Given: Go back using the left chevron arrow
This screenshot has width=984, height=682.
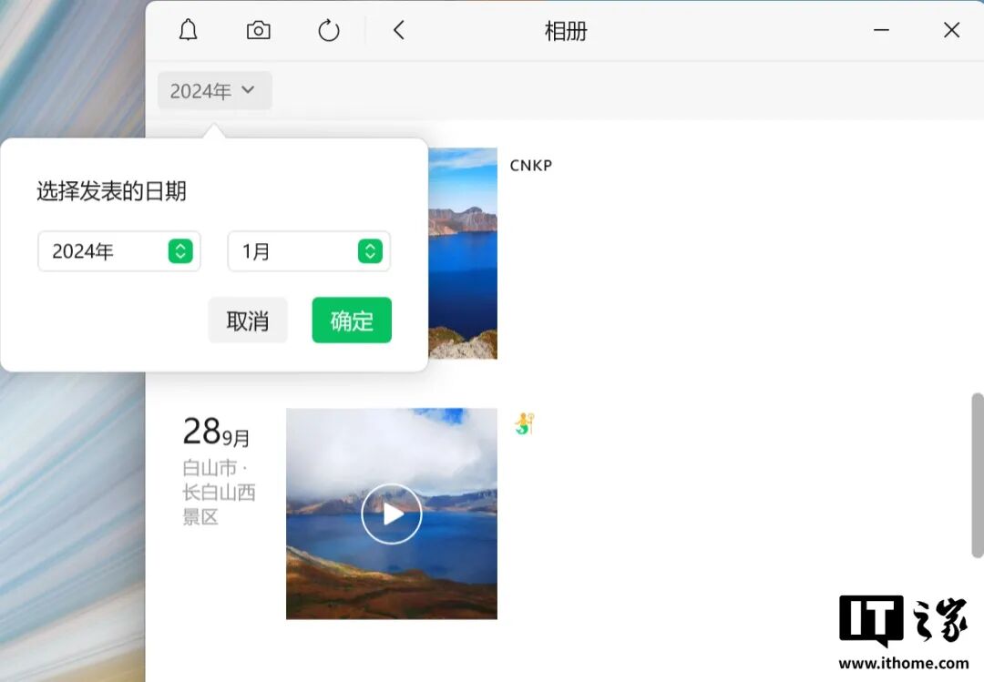Looking at the screenshot, I should (x=398, y=31).
